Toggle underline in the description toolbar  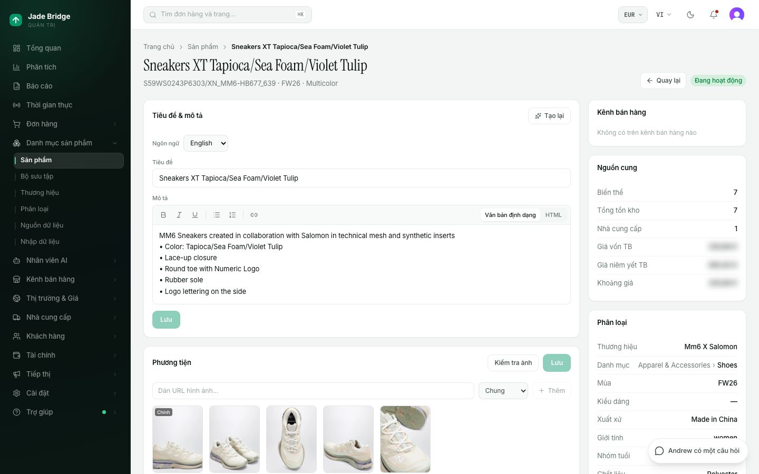(195, 215)
